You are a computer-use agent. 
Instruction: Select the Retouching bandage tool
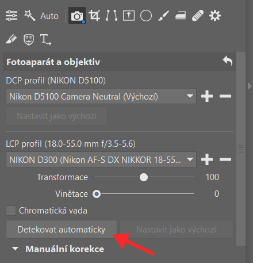point(198,16)
